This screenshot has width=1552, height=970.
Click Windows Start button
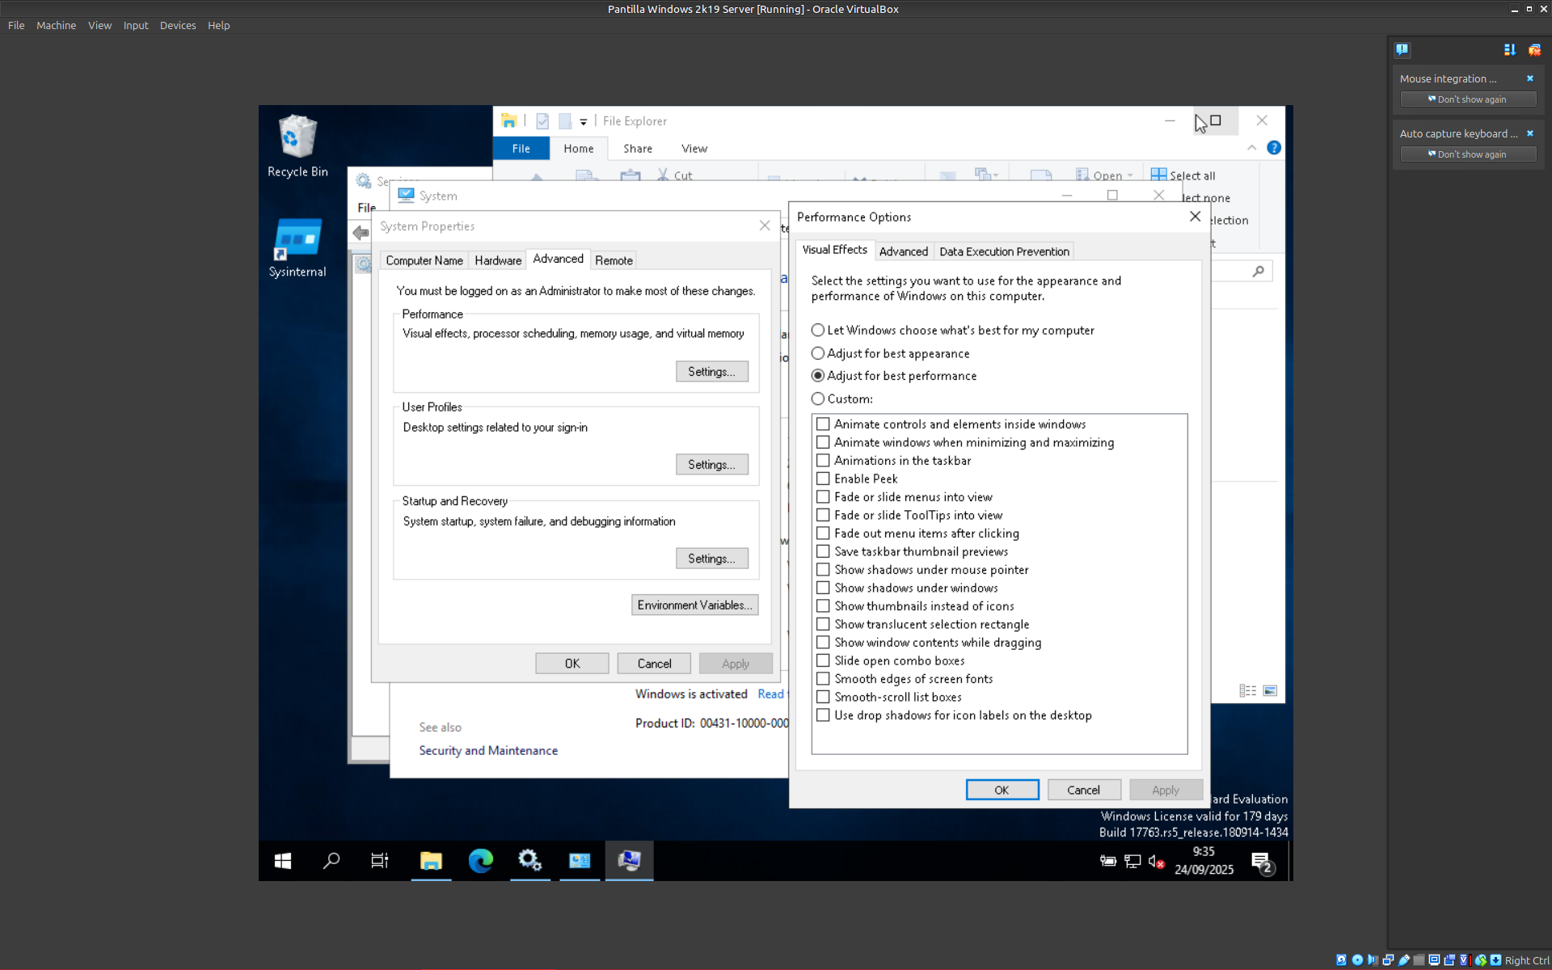pyautogui.click(x=283, y=861)
